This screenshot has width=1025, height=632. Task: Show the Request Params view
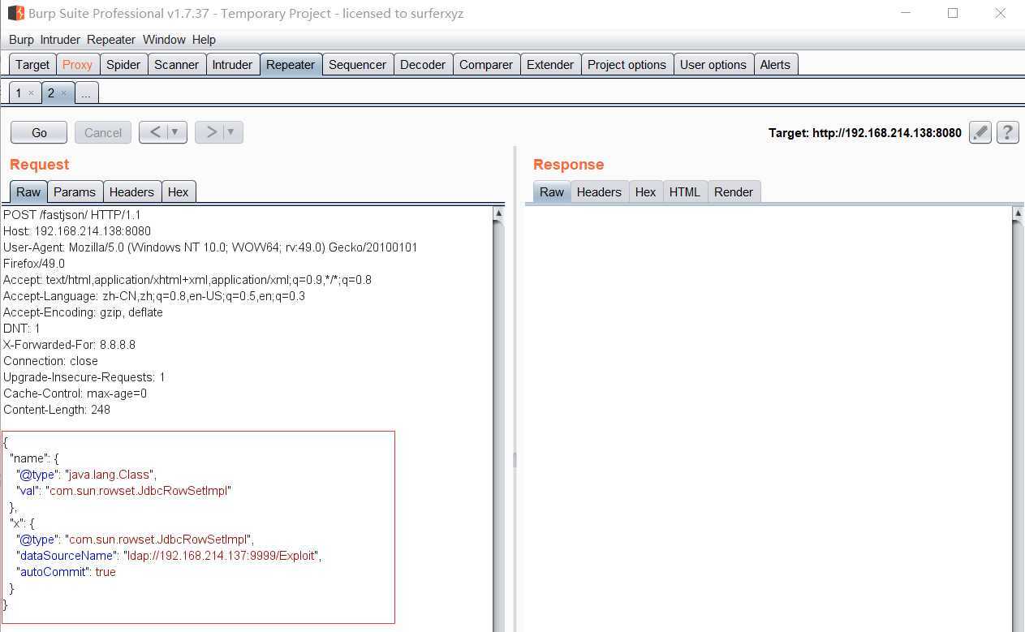tap(75, 192)
